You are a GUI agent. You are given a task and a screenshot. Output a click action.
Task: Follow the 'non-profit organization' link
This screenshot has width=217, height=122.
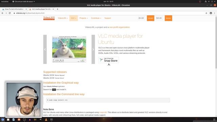pyautogui.click(x=119, y=27)
